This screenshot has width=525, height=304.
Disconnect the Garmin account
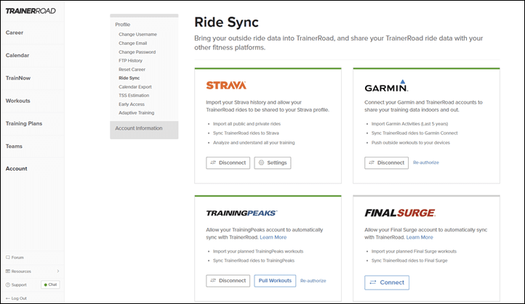(386, 163)
